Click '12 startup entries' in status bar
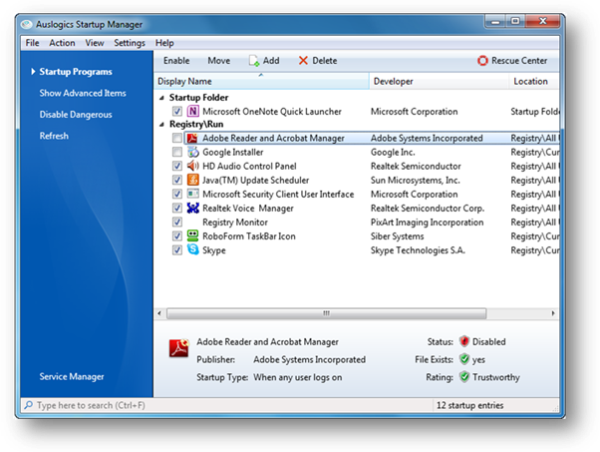 [469, 405]
